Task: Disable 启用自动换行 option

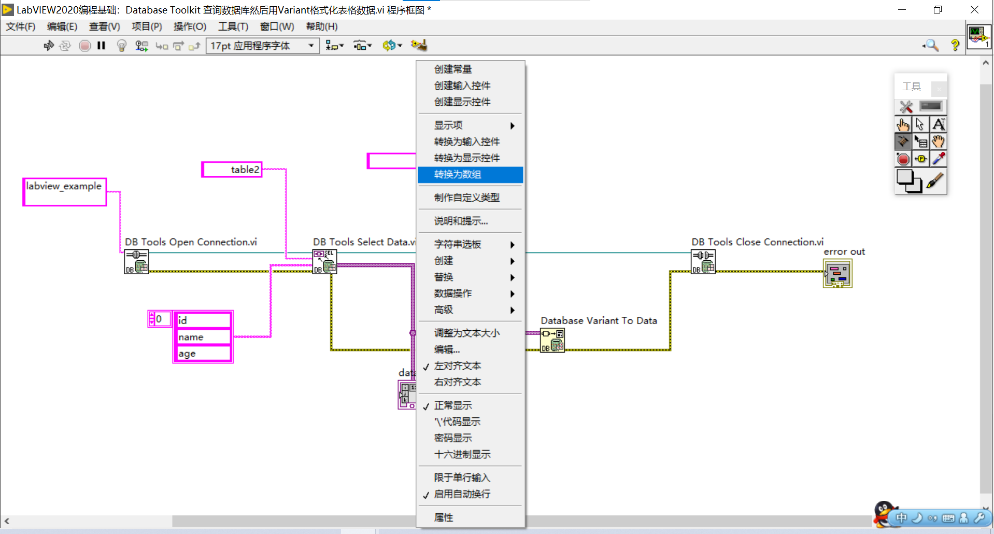Action: [461, 494]
